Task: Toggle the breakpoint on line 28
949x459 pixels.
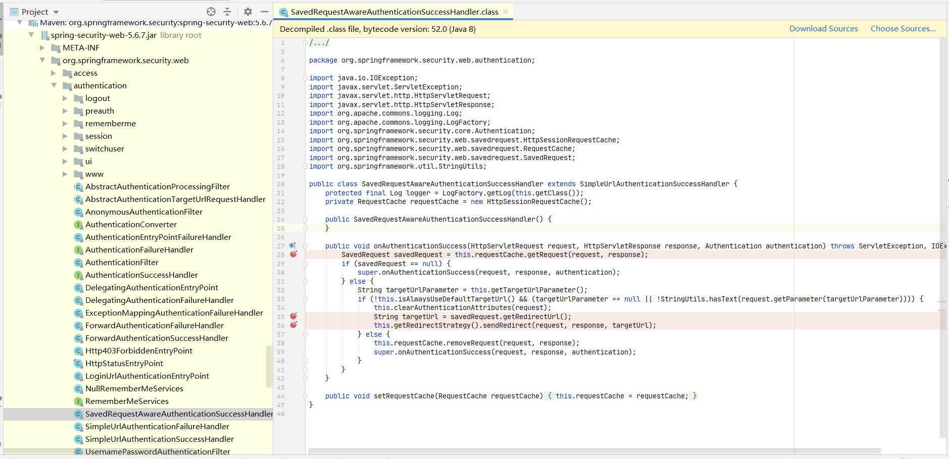Action: coord(293,254)
